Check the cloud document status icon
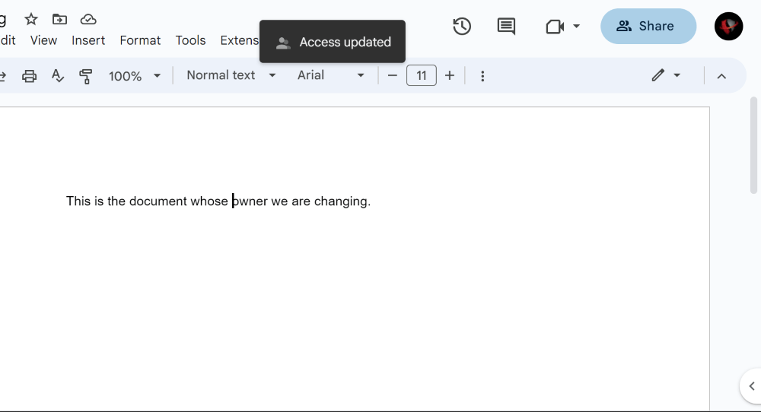The width and height of the screenshot is (761, 412). coord(88,20)
